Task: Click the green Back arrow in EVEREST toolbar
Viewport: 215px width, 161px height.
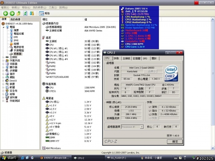Action: click(x=6, y=13)
